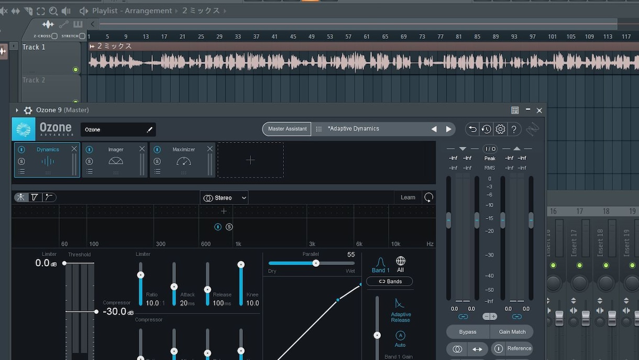This screenshot has width=639, height=360.
Task: Select the Dynamics module tab
Action: click(47, 160)
